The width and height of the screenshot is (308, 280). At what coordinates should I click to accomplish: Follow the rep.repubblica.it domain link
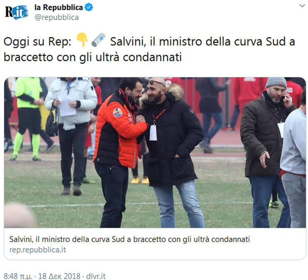38,250
